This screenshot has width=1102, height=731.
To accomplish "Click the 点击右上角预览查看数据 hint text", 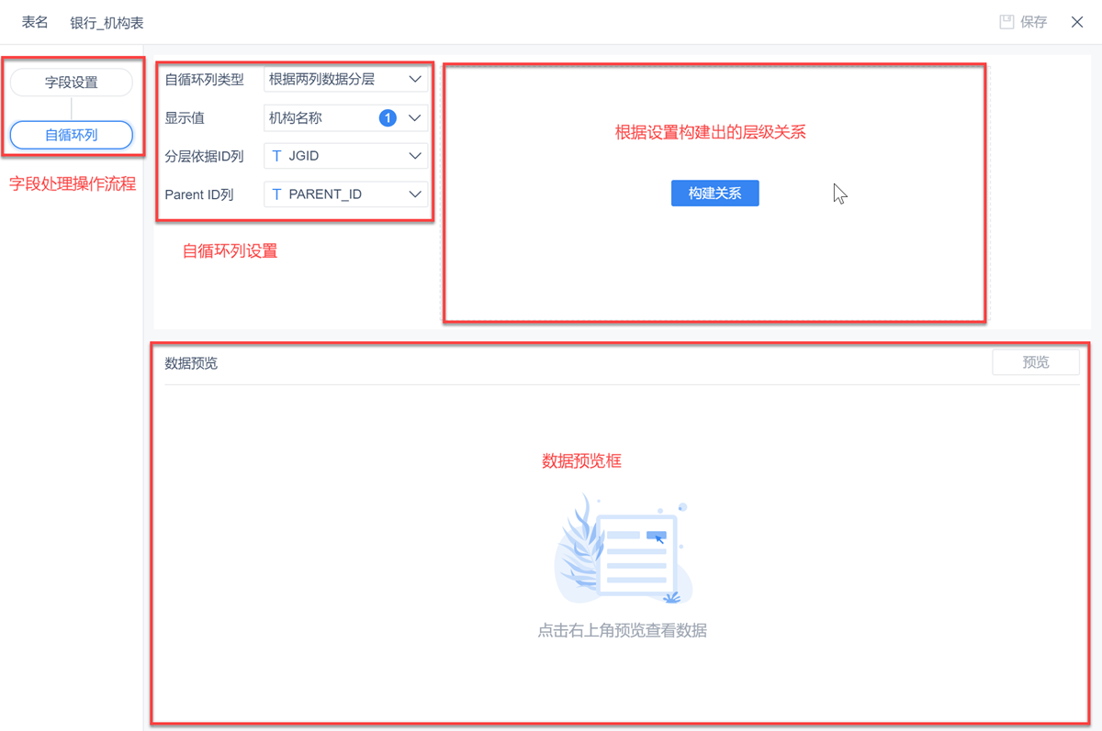I will [623, 630].
